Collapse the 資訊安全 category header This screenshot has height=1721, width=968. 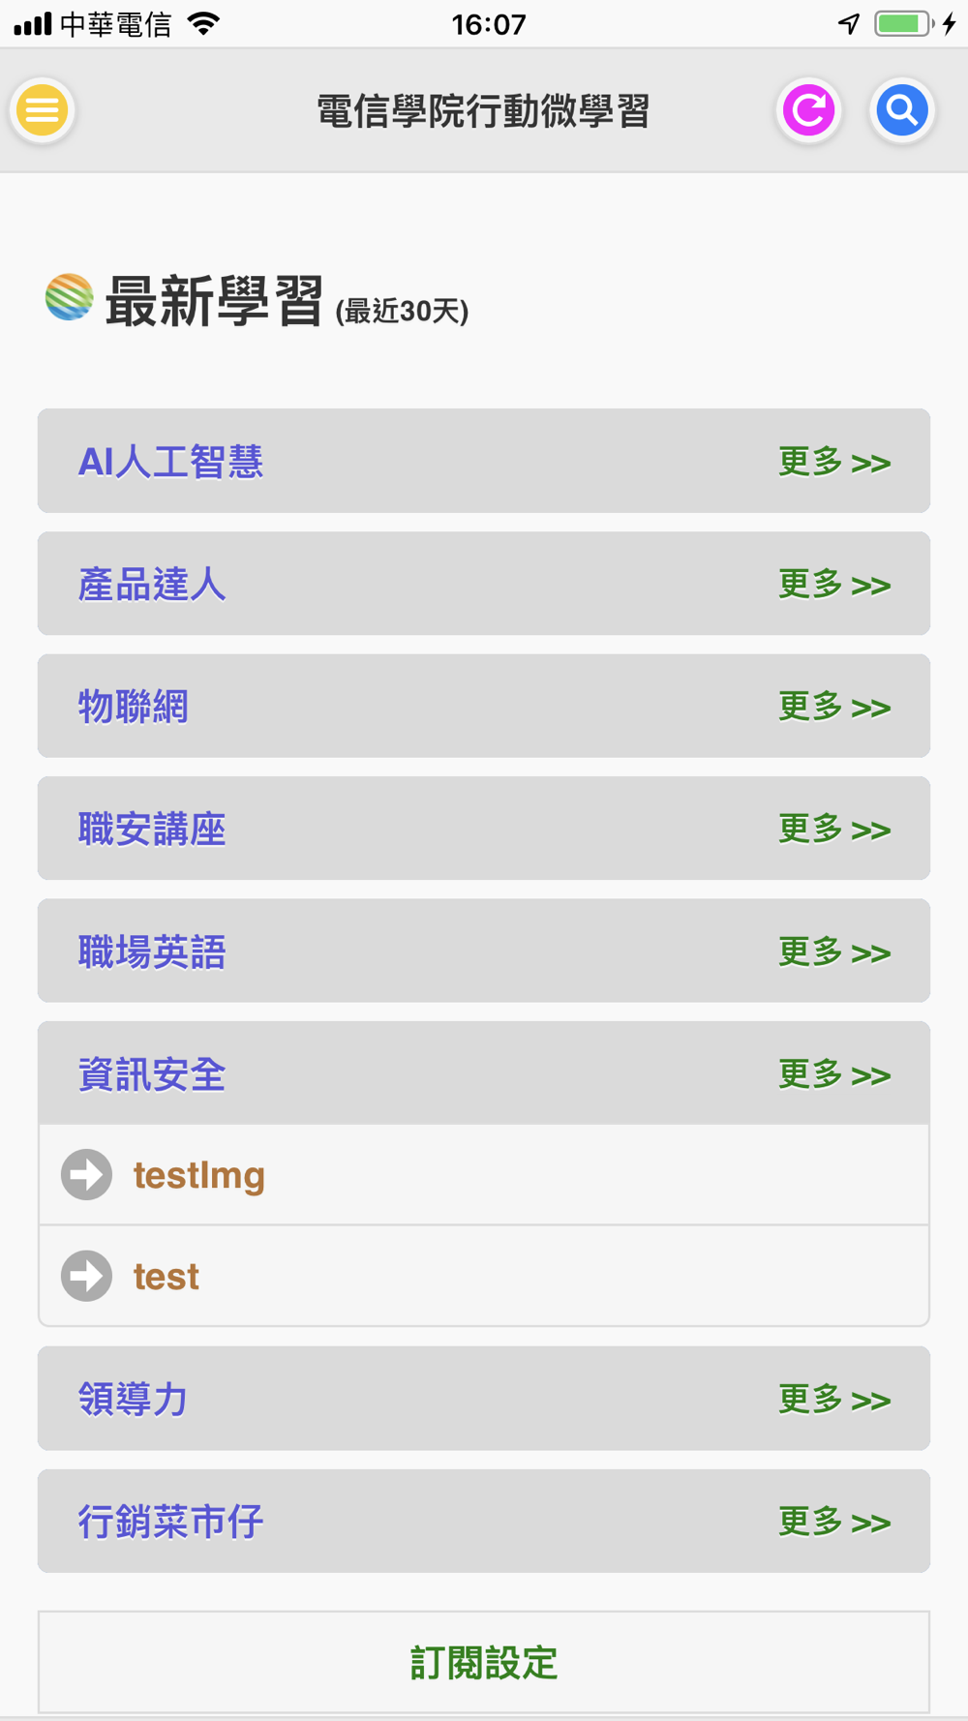pos(152,1074)
